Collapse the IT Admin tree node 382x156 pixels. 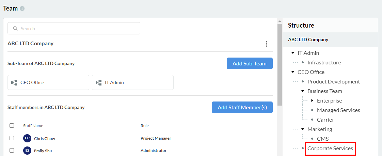293,53
